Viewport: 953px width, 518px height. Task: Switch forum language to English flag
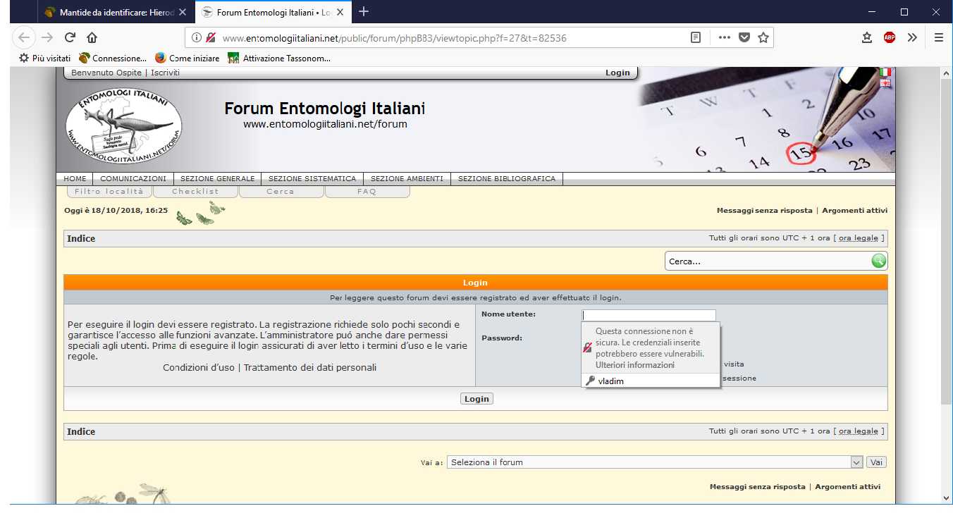[885, 83]
